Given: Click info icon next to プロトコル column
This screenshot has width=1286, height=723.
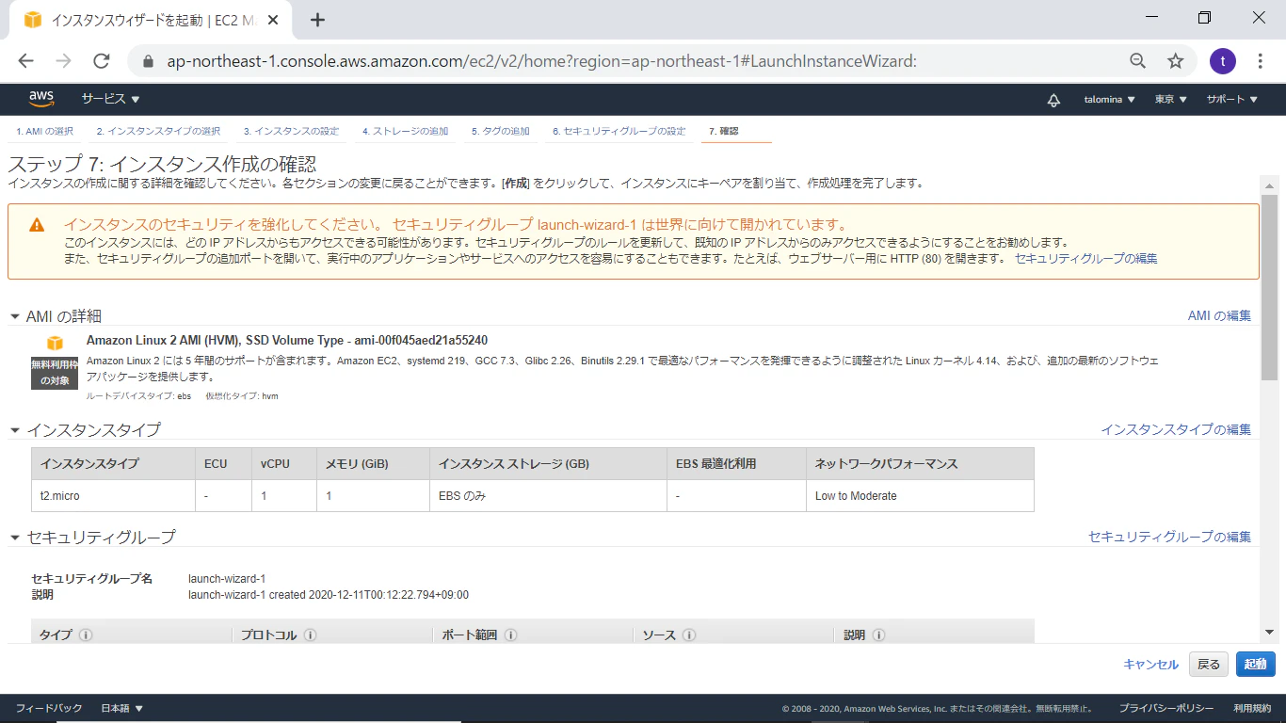Looking at the screenshot, I should tap(310, 635).
